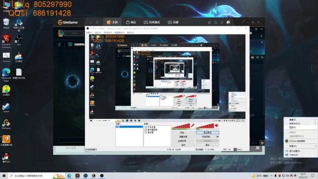Image resolution: width=318 pixels, height=179 pixels.
Task: Click the League of Legends icon in WeGame
Action: [x=61, y=33]
